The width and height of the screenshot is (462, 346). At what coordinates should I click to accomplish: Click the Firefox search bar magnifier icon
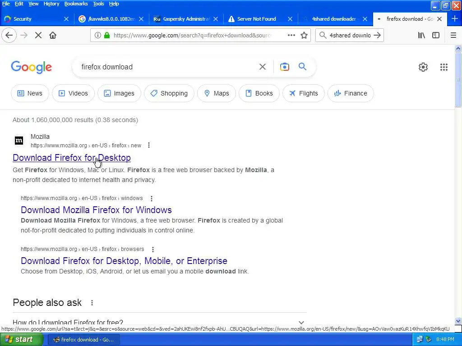click(323, 35)
